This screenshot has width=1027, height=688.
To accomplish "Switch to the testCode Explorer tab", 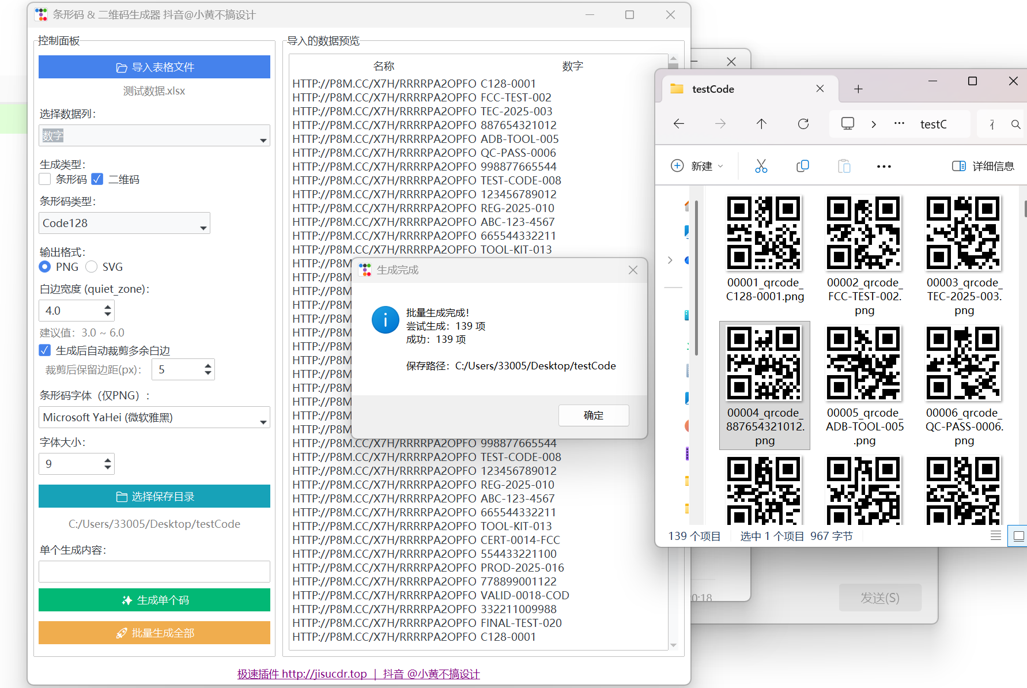I will pos(713,89).
